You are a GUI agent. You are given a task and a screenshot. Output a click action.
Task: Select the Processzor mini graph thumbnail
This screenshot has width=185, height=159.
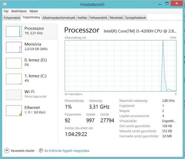click(x=14, y=31)
